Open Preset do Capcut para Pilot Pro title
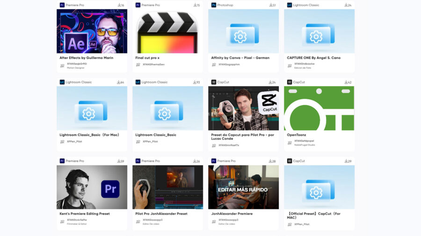Screen dimensions: 421x236 (x=243, y=137)
